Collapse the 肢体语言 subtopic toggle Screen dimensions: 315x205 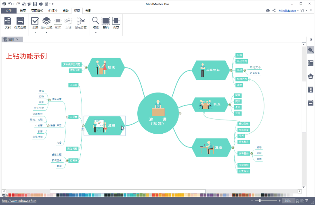(x=49, y=99)
